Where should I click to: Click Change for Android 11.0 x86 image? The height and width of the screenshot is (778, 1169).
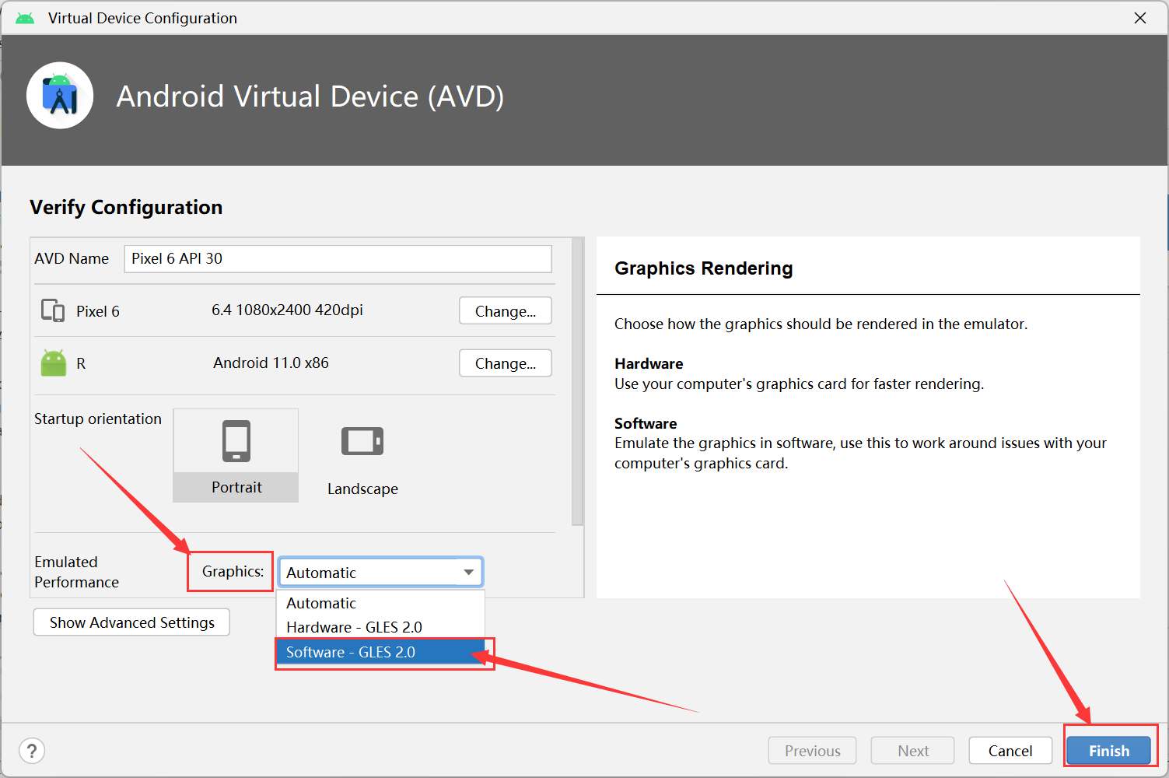[x=506, y=363]
